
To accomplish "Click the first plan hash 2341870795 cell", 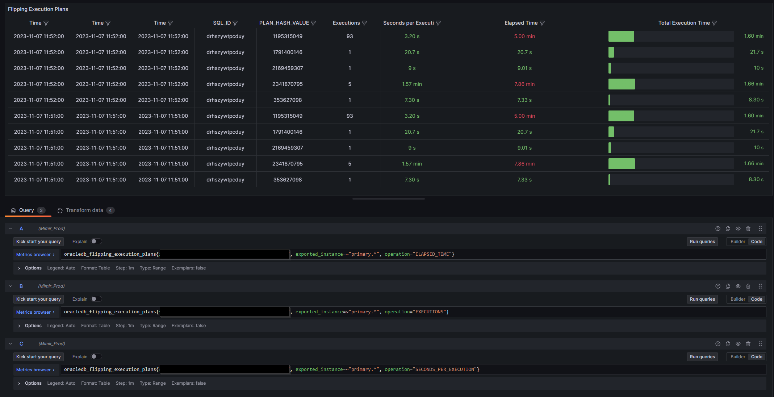I will (x=288, y=84).
